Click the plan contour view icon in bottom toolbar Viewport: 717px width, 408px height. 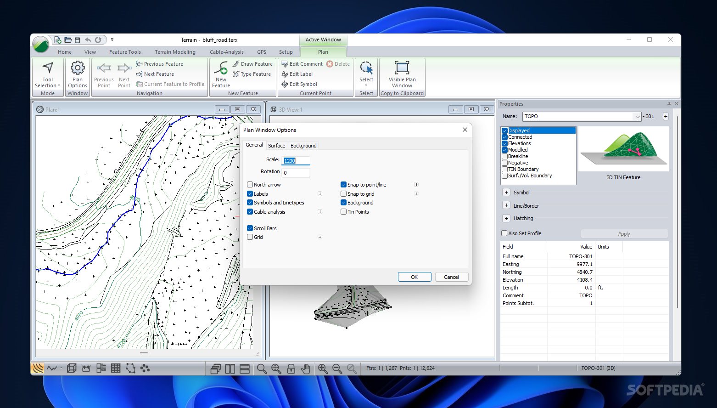click(38, 368)
